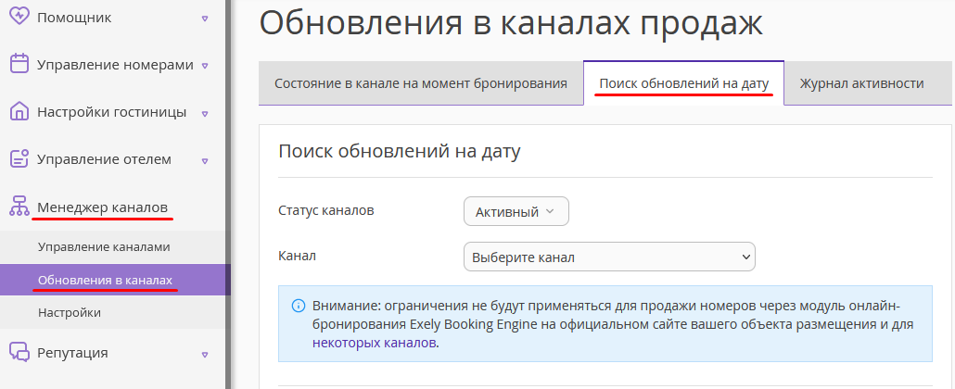
Task: Click the Управление отелем document icon
Action: [19, 159]
